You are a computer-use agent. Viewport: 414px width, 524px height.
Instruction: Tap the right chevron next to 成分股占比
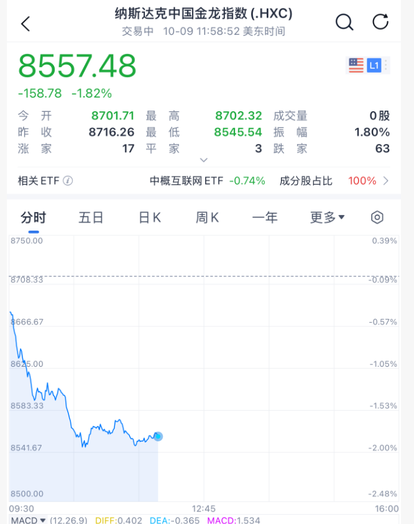point(386,181)
